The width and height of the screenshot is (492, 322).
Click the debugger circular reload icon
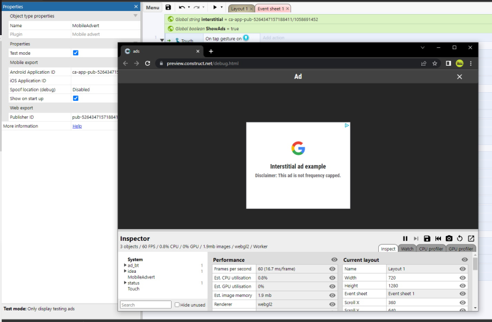(459, 238)
